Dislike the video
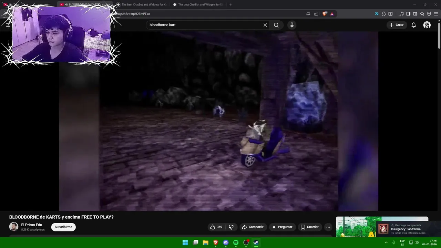Viewport: 441px width, 248px height. pos(231,227)
